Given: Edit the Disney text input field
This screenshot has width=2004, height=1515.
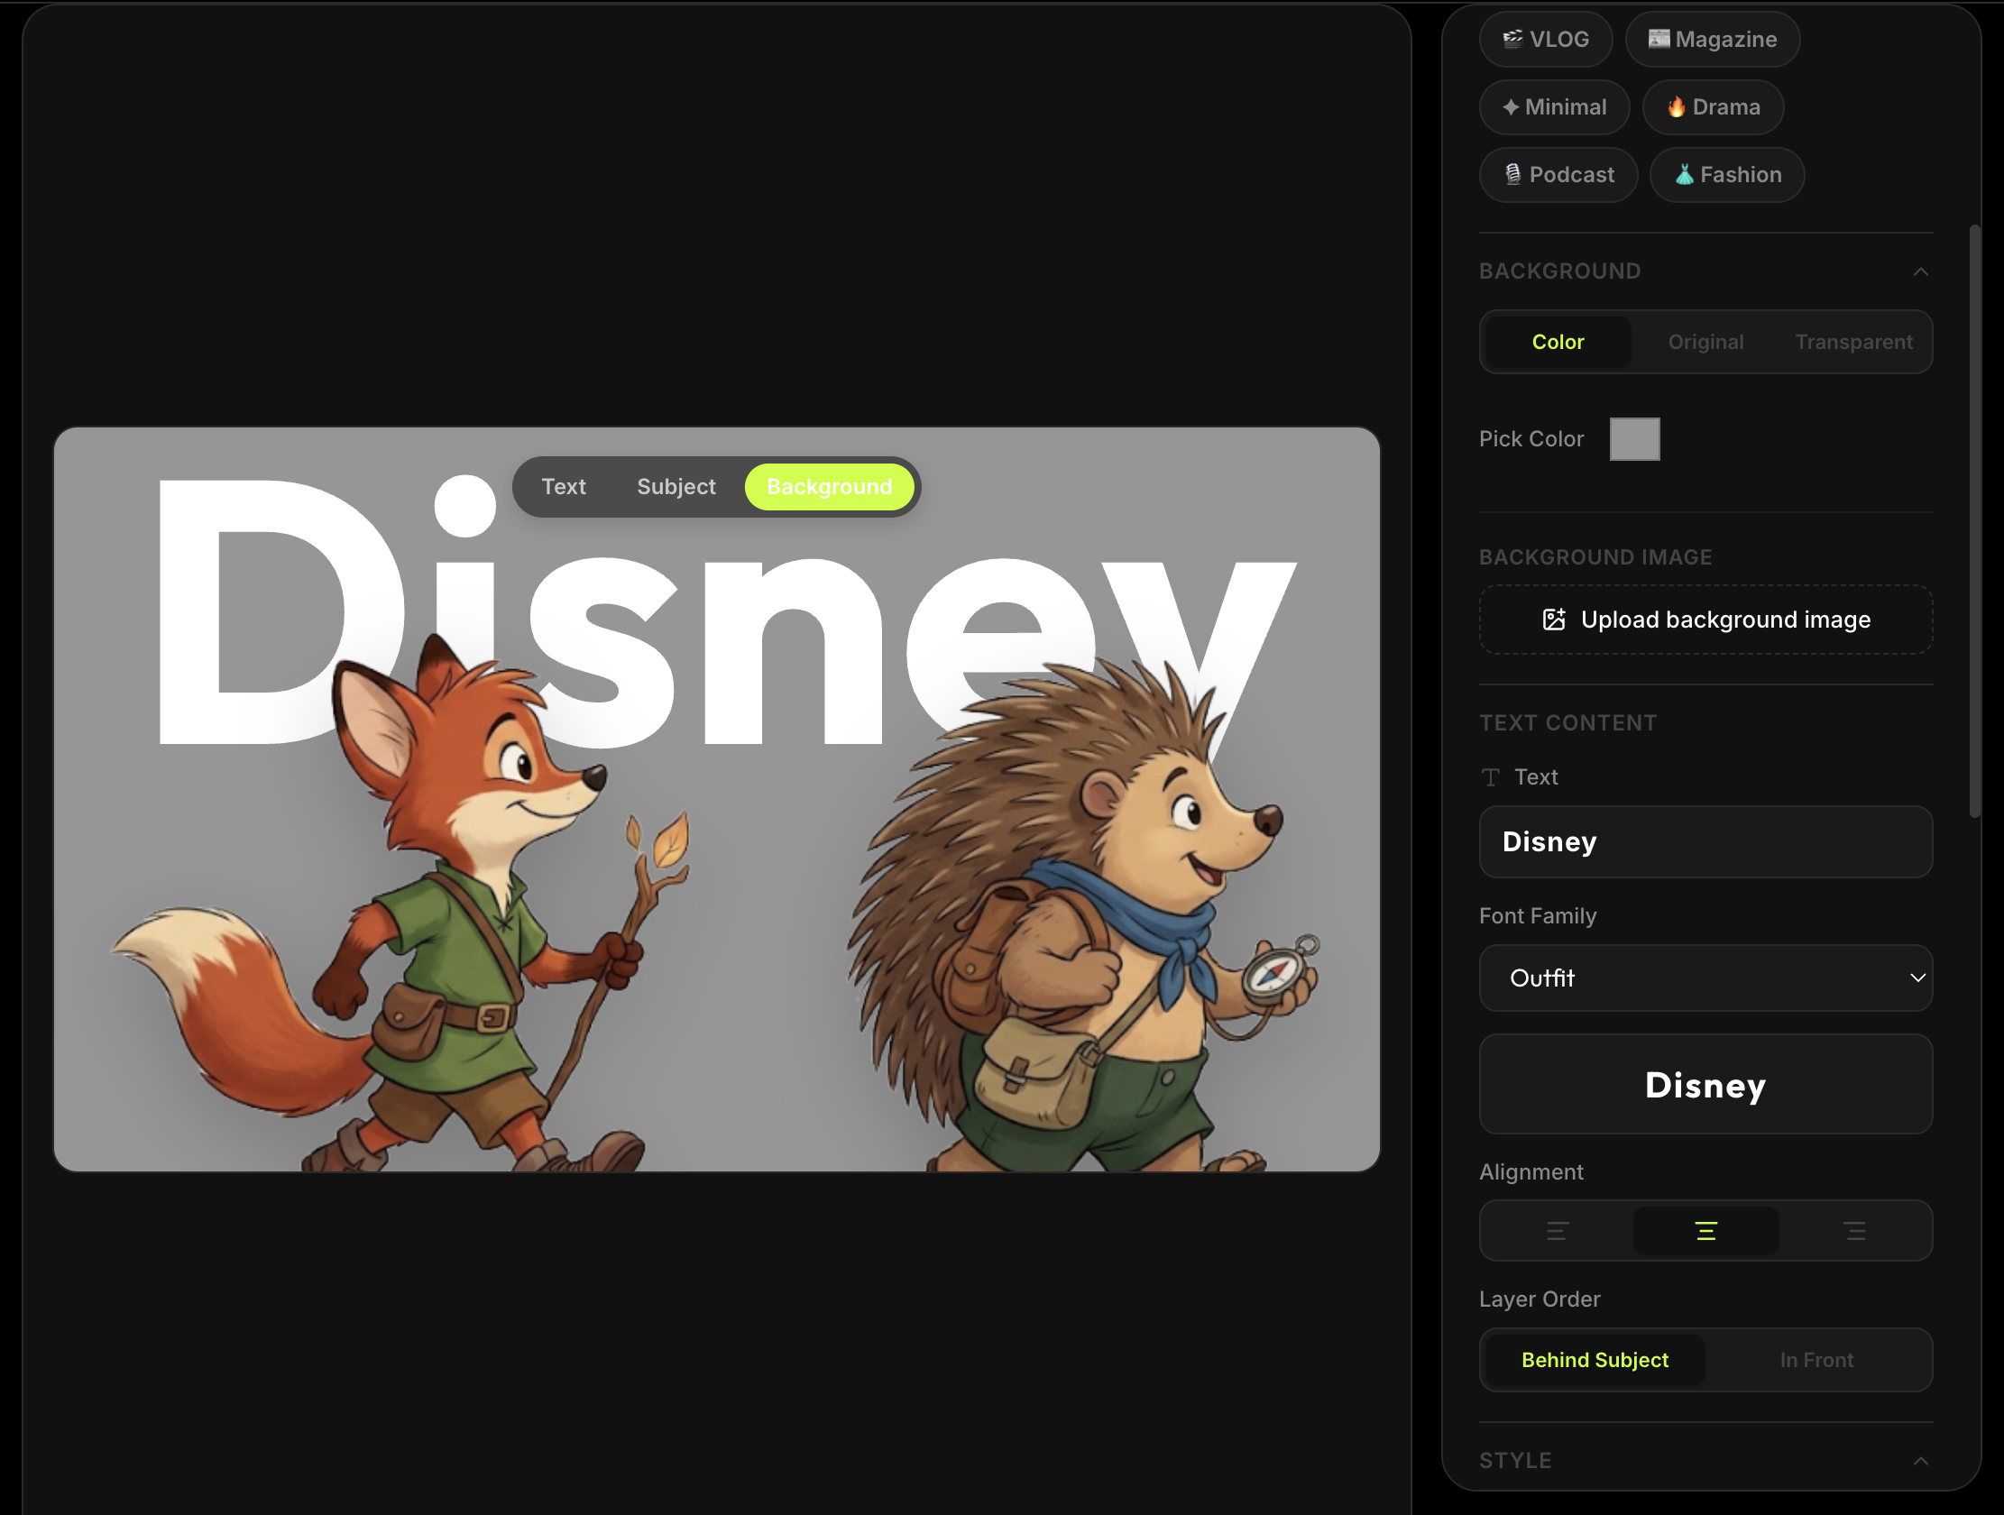Looking at the screenshot, I should pos(1705,841).
